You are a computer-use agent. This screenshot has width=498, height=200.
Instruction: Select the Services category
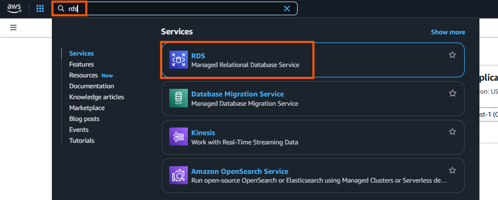tap(81, 53)
